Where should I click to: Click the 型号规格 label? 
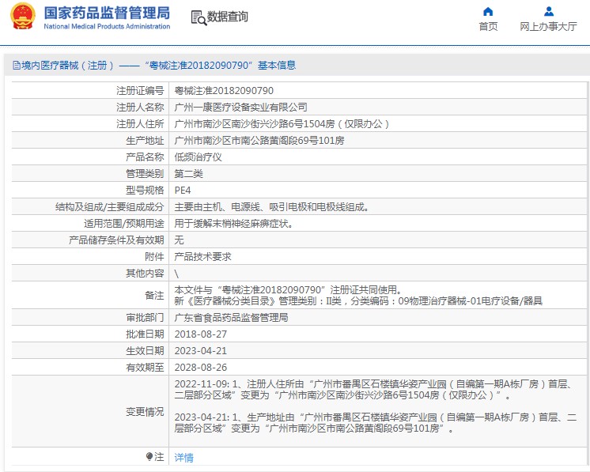tap(145, 191)
